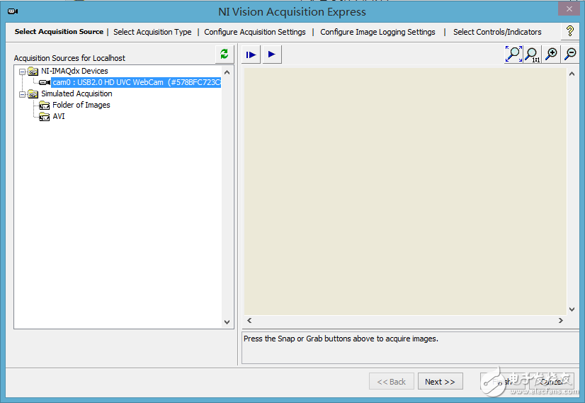
Task: Click image preview scroll down arrow
Action: 572,309
